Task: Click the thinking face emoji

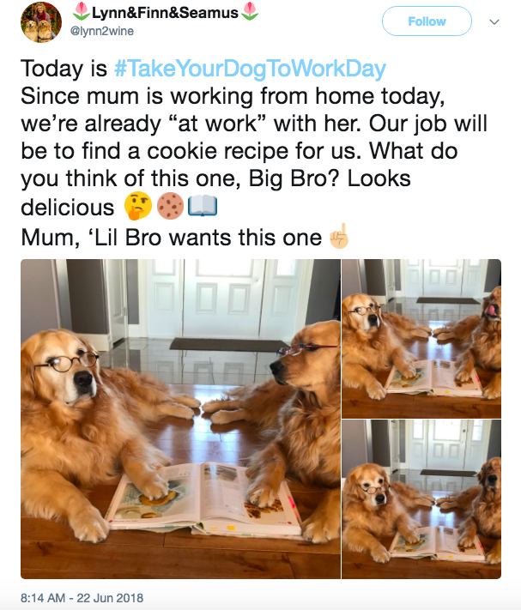Action: 137,206
